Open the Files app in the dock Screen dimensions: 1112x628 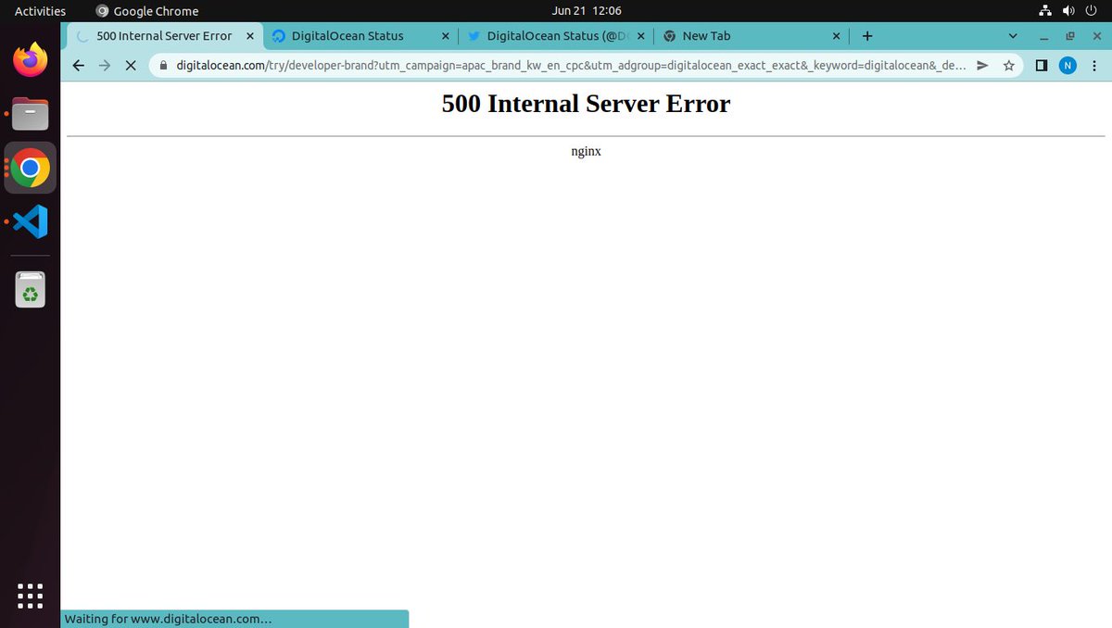31,114
